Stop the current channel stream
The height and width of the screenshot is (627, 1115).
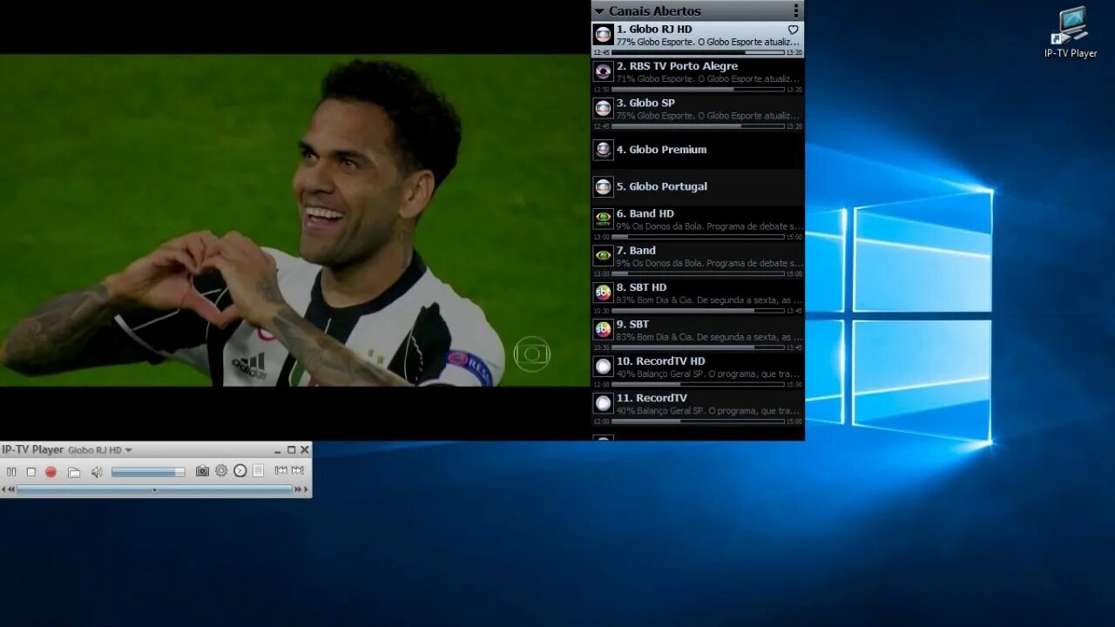(31, 471)
